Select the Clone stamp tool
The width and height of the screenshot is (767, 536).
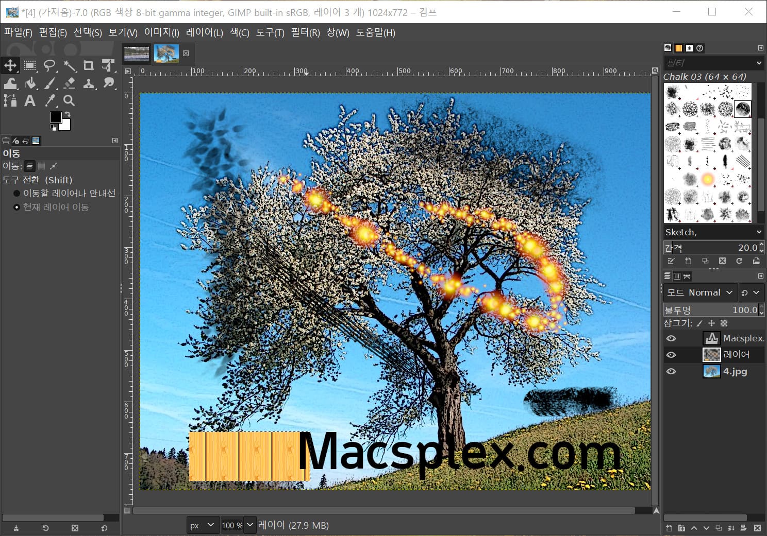89,83
